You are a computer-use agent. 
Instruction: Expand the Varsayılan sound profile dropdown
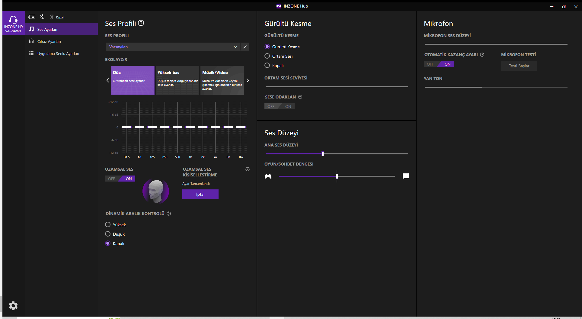[173, 47]
